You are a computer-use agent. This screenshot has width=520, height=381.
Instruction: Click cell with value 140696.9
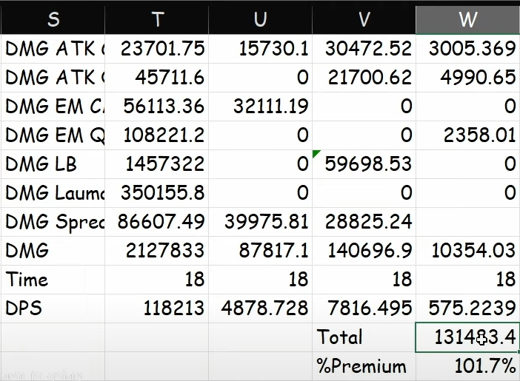pyautogui.click(x=364, y=251)
